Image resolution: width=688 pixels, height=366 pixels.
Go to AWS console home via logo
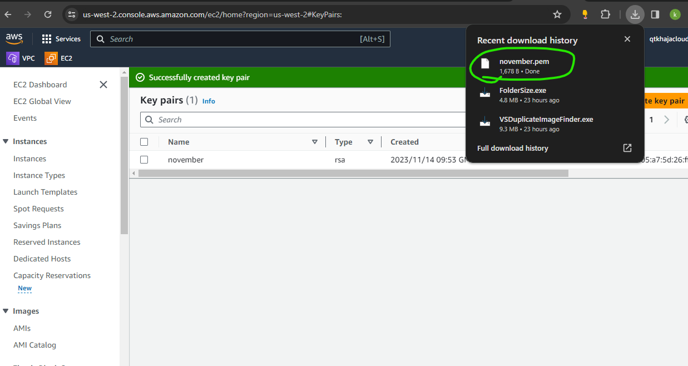(x=14, y=39)
